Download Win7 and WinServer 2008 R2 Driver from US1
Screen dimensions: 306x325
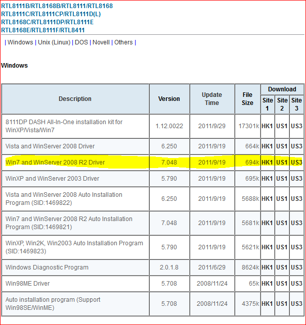[x=282, y=162]
